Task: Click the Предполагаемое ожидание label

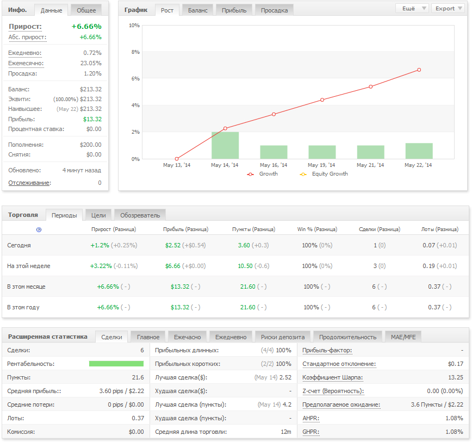Action: [x=341, y=404]
